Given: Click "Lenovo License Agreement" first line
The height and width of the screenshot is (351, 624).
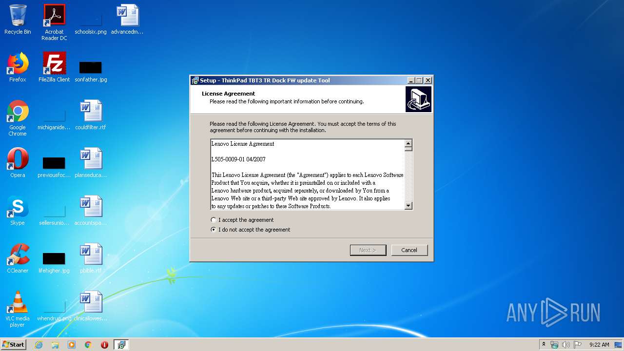Looking at the screenshot, I should pos(243,144).
